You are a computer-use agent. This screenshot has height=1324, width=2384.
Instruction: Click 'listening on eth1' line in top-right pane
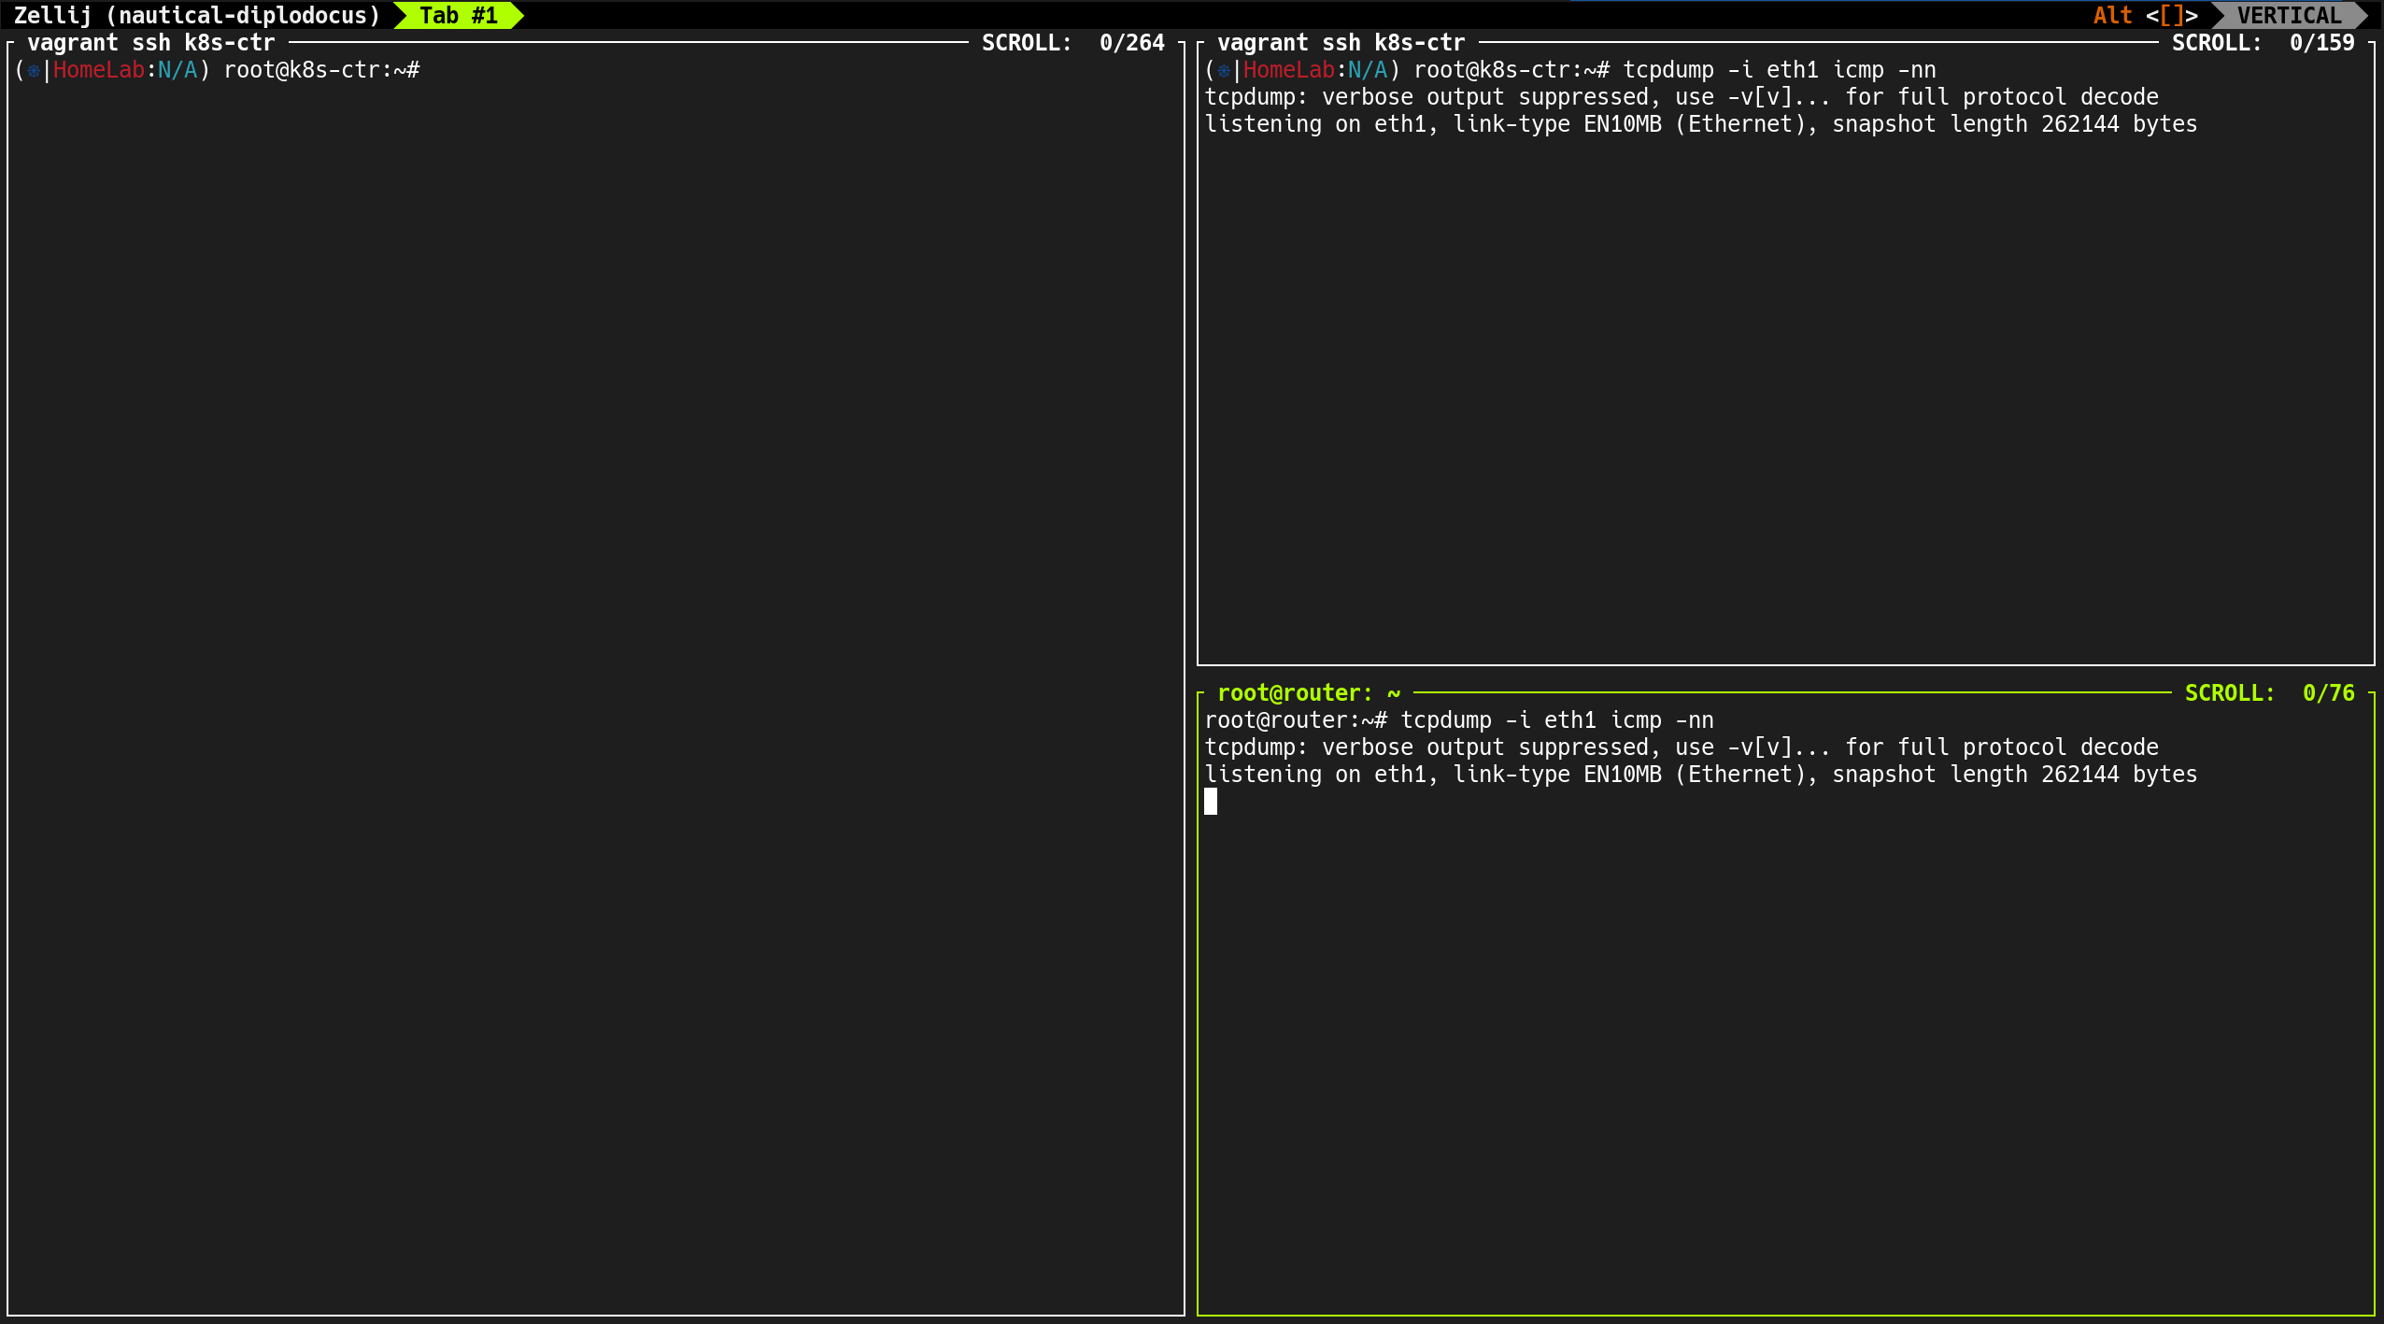click(x=1701, y=124)
